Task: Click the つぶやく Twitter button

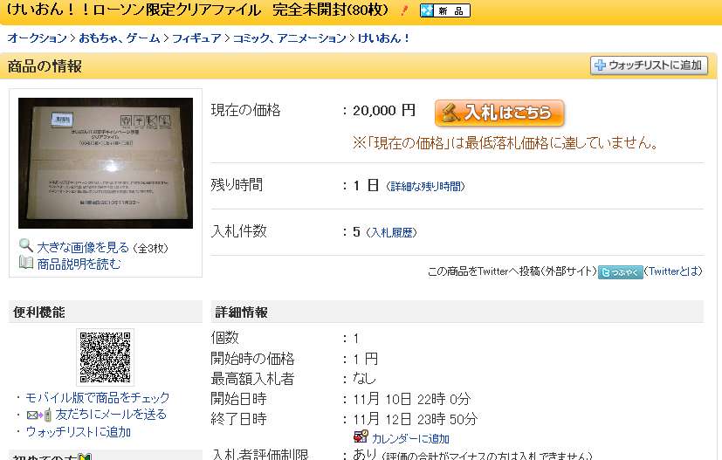Action: pyautogui.click(x=620, y=272)
